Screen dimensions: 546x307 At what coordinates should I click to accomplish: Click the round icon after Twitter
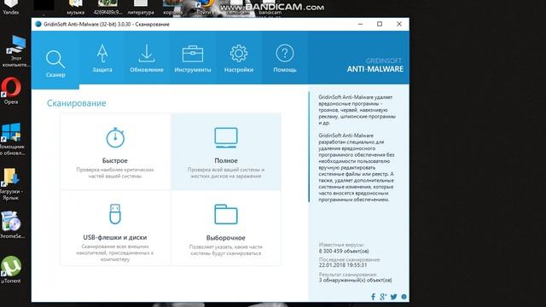(x=404, y=297)
